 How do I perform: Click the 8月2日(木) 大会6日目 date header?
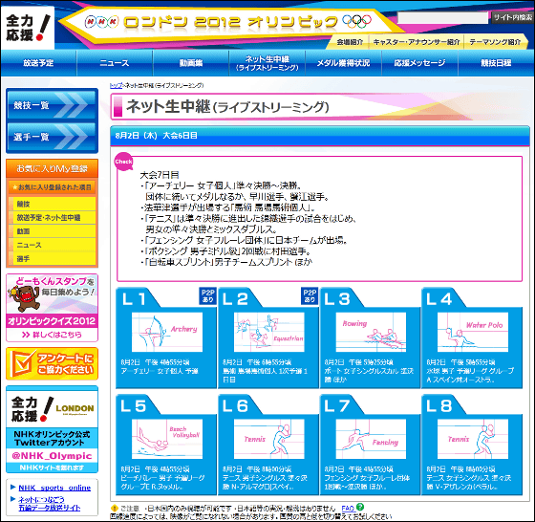(x=157, y=136)
